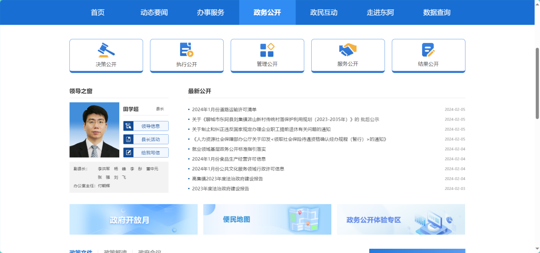Click the pencil icon beside 给我写信
Image resolution: width=540 pixels, height=253 pixels.
129,152
